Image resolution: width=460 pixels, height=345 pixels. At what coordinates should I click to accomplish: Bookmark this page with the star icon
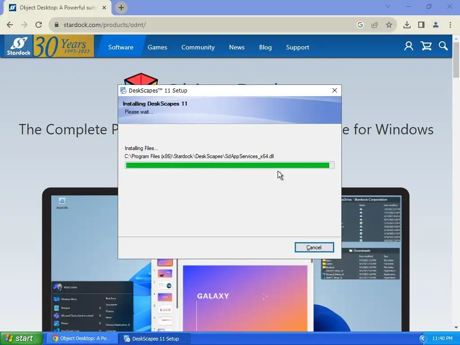tap(389, 25)
